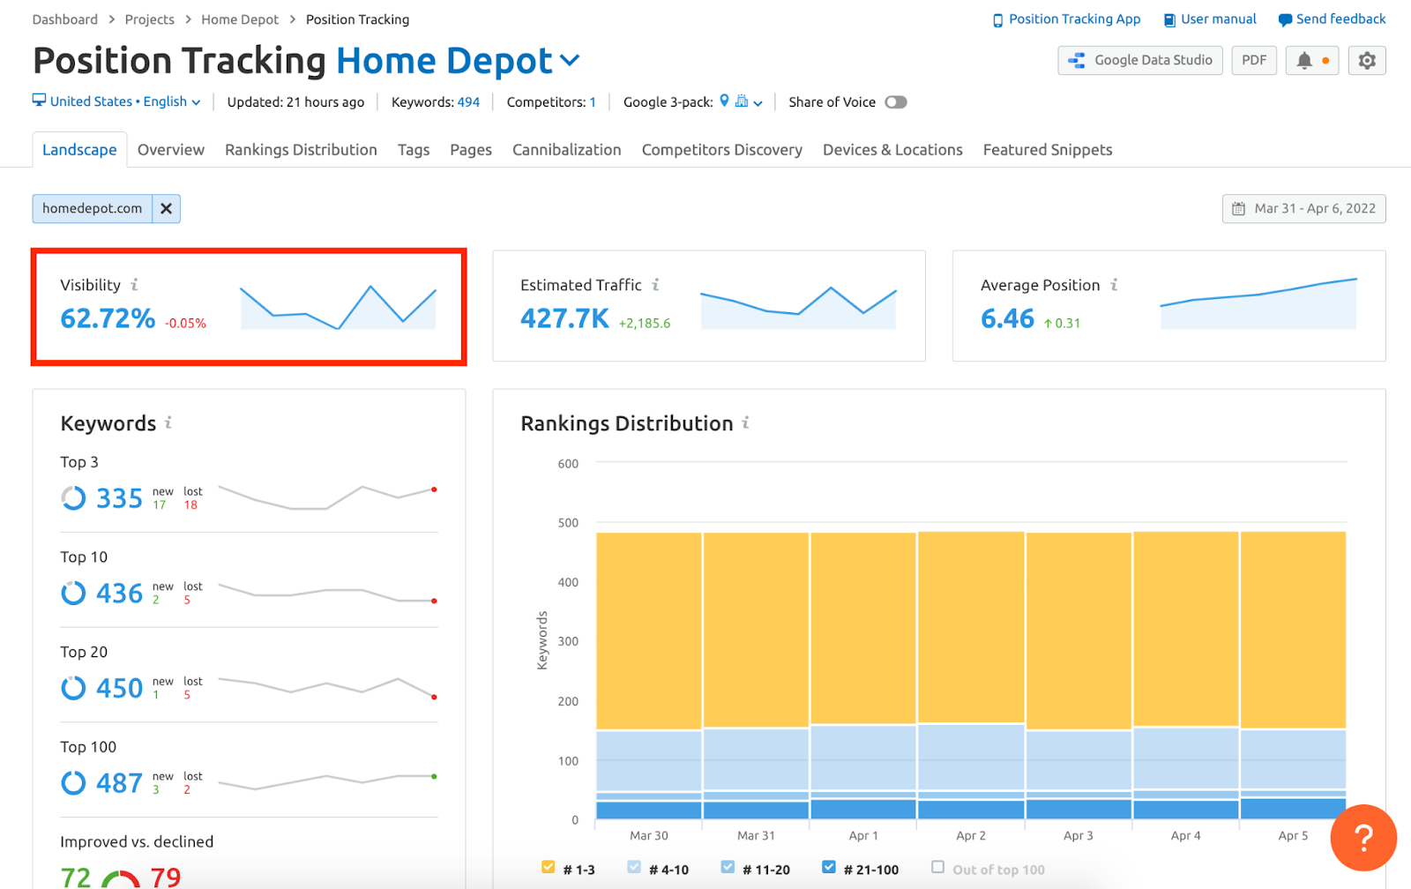Screen dimensions: 1411x889
Task: Click the Estimated Traffic sparkline chart
Action: (798, 307)
